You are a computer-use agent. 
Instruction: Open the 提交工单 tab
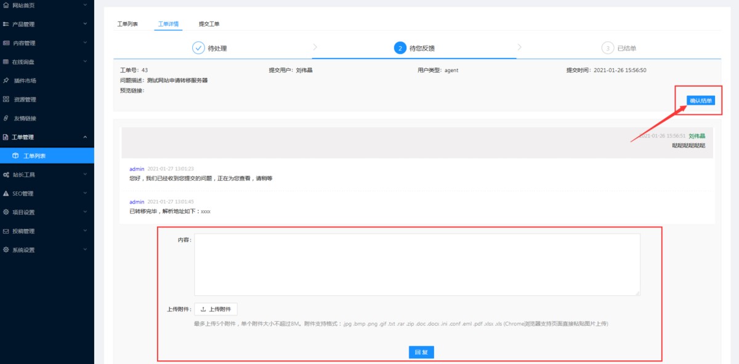209,24
